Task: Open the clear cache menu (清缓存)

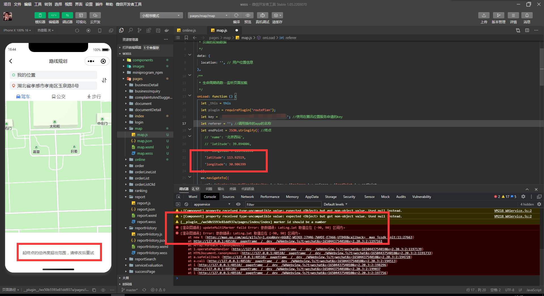Action: coord(277,15)
